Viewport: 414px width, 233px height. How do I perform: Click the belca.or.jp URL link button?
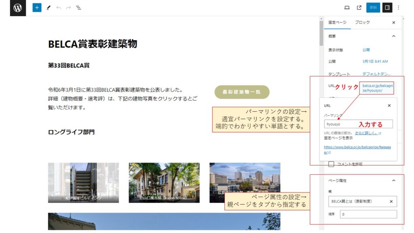coord(377,88)
